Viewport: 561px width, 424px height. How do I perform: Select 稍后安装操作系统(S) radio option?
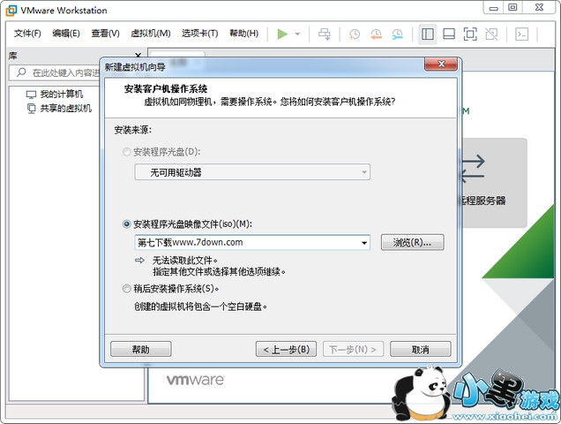coord(126,289)
